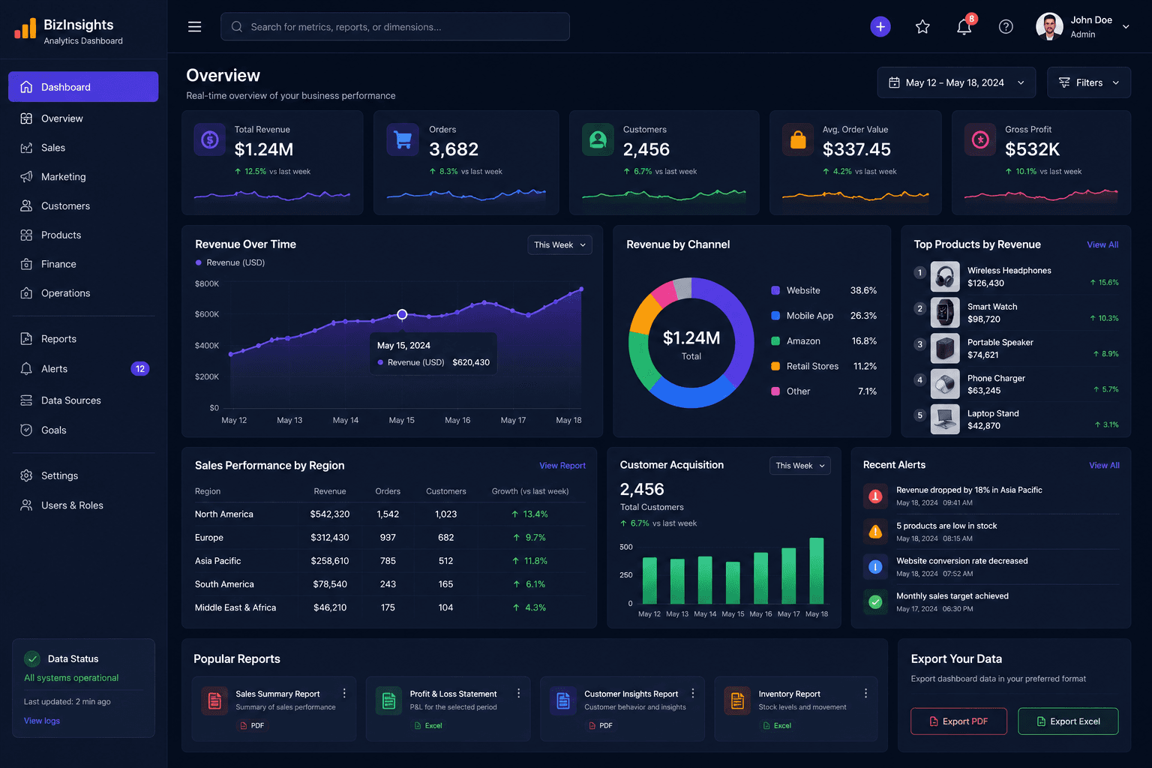The height and width of the screenshot is (768, 1152).
Task: Click the Wireless Headphones product thumbnail
Action: pyautogui.click(x=945, y=277)
